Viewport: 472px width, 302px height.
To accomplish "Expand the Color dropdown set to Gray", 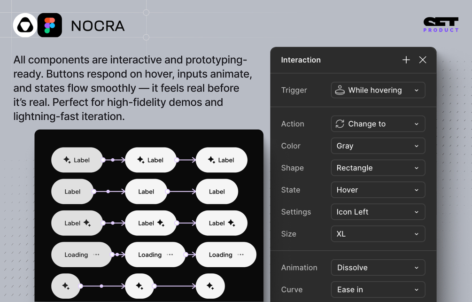I will tap(378, 146).
